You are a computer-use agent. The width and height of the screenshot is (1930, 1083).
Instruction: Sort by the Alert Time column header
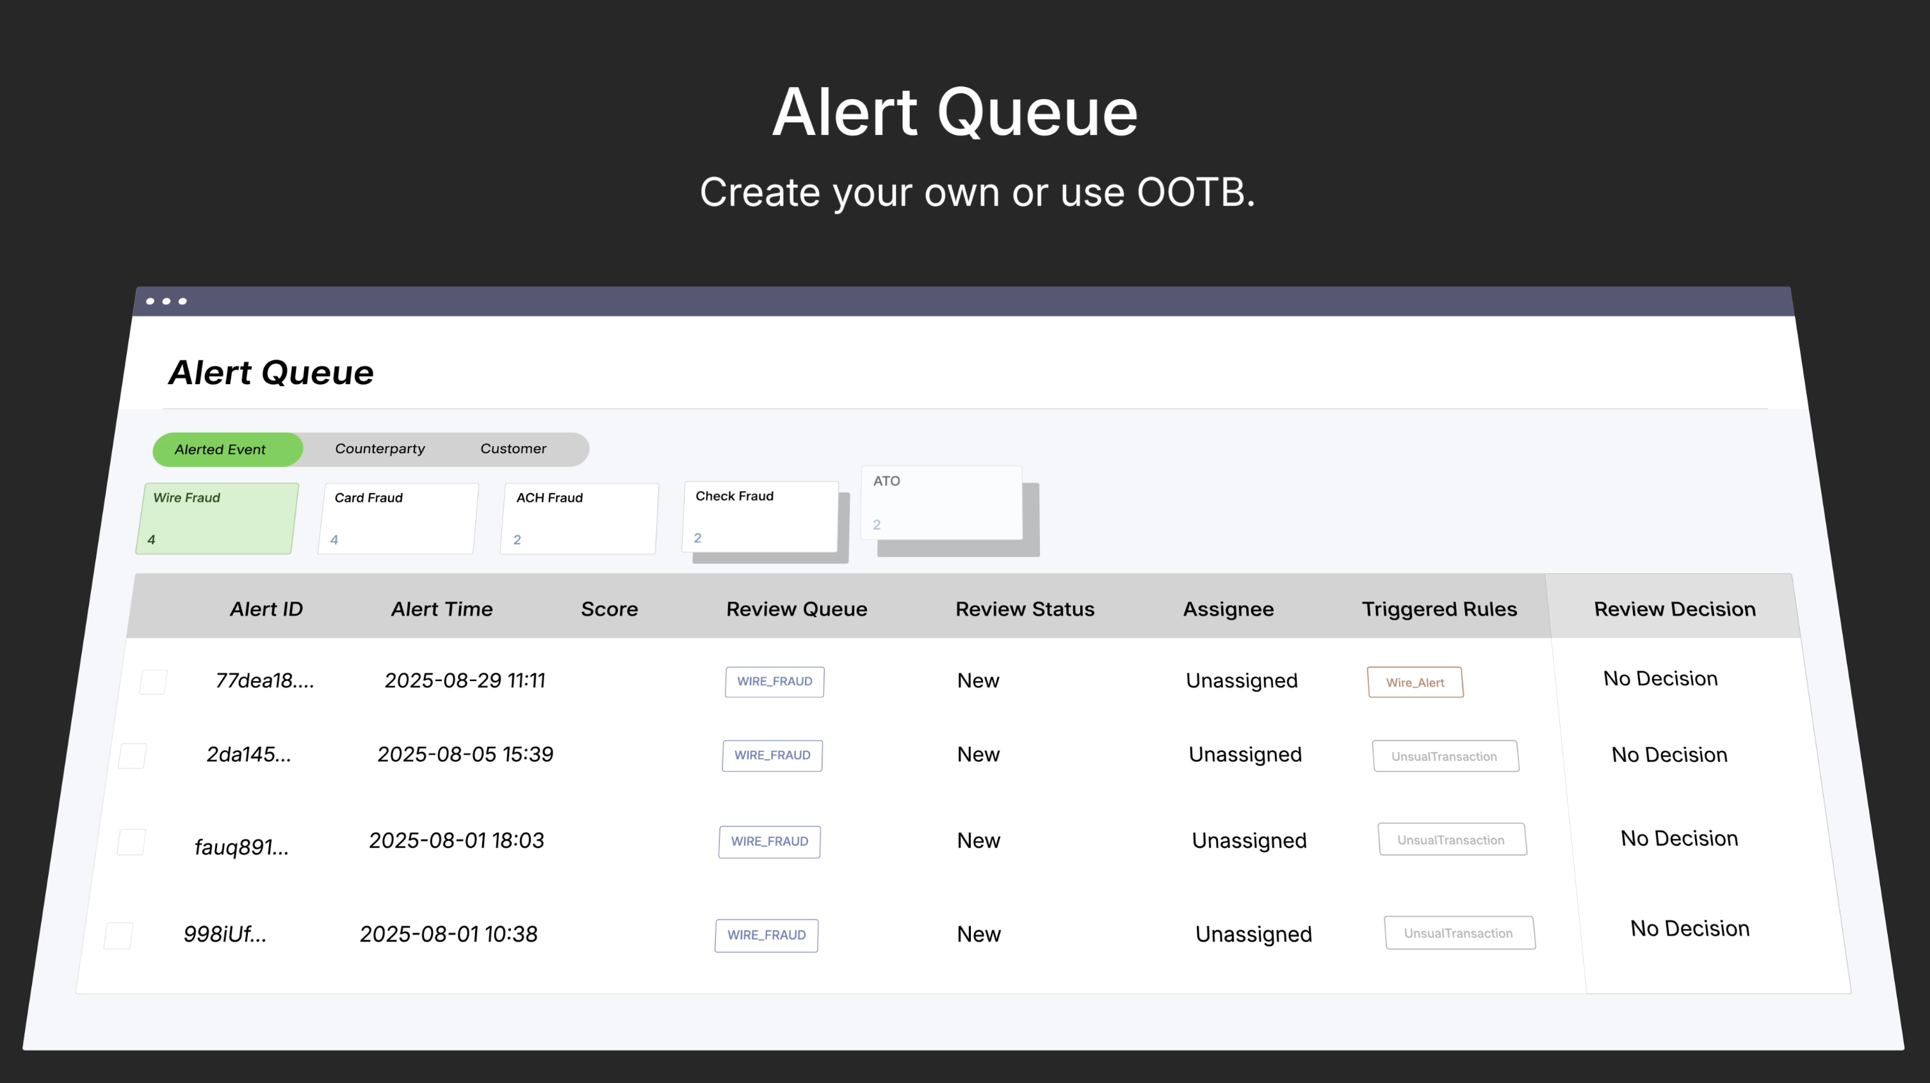pos(442,609)
